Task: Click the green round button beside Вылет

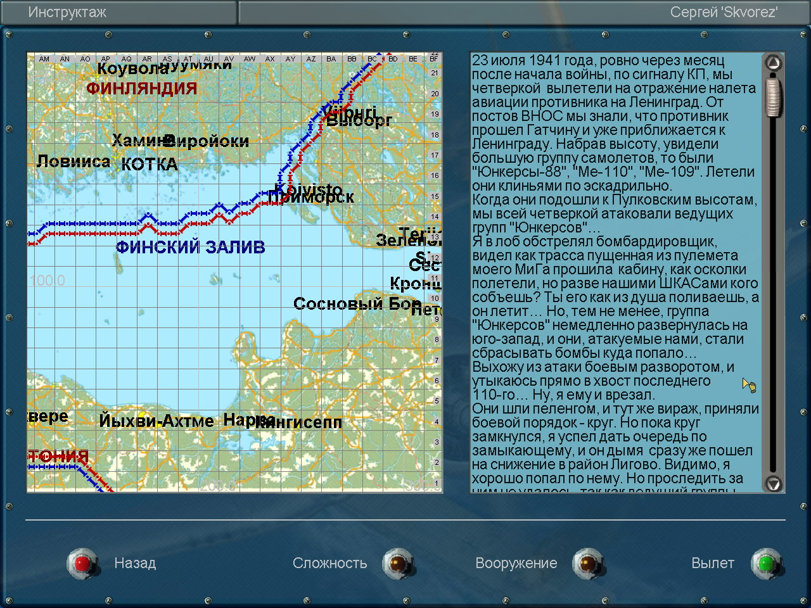Action: click(x=766, y=563)
